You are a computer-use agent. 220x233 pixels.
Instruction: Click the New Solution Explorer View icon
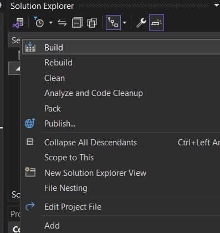(30, 172)
